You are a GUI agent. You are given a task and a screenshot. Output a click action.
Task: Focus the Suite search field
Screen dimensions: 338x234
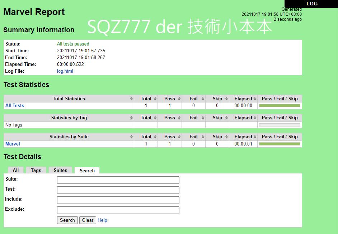118,180
